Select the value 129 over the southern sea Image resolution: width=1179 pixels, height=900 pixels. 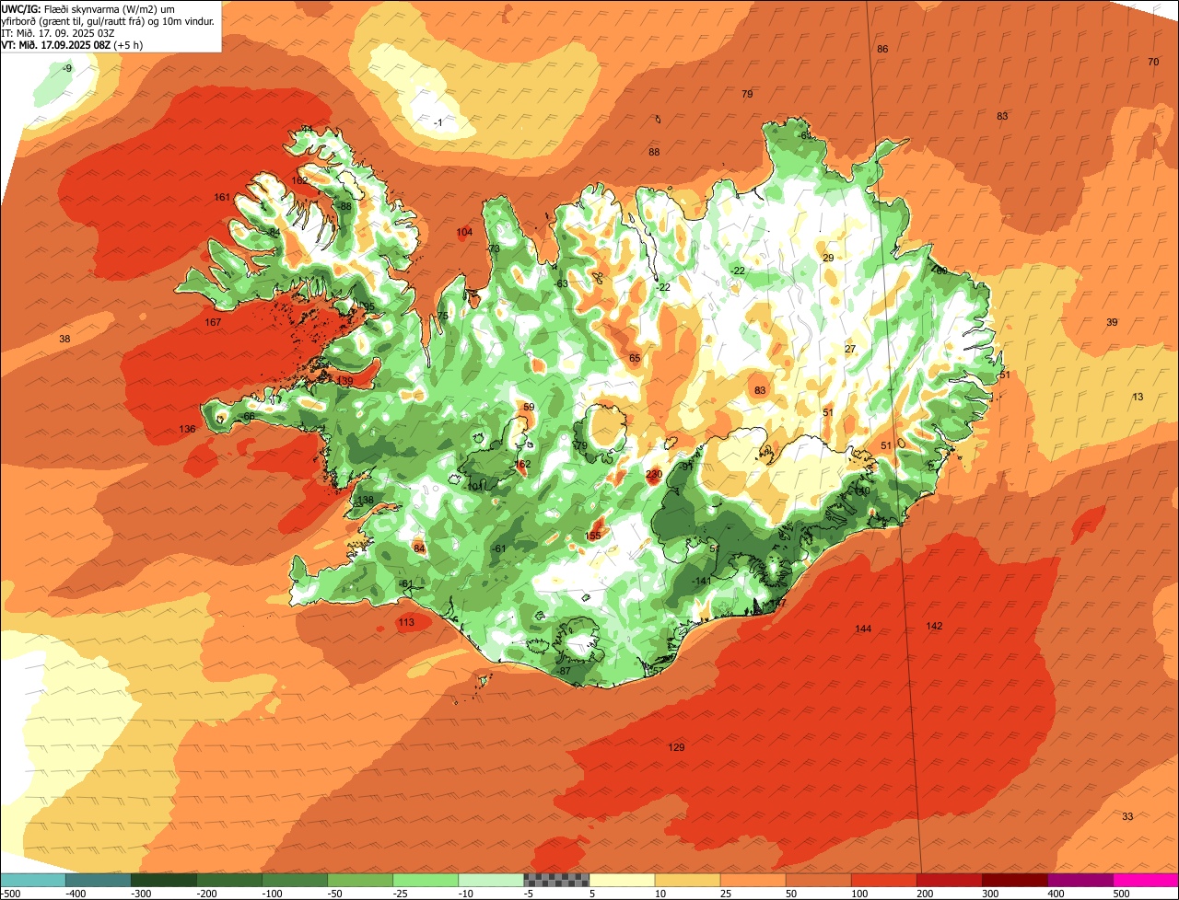click(676, 747)
